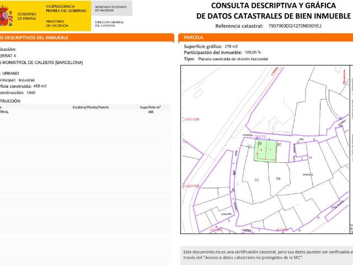The height and width of the screenshot is (265, 353).
Task: Click parcel number 02 on the map
Action: coord(256,180)
